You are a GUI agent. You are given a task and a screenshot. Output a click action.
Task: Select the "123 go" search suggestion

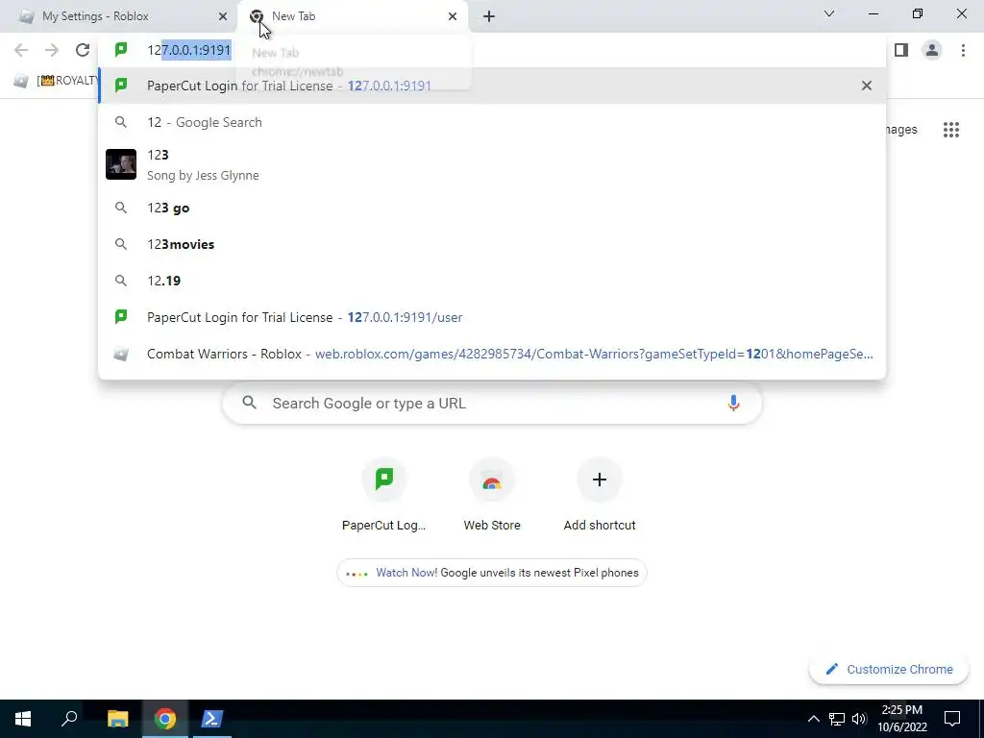click(492, 208)
